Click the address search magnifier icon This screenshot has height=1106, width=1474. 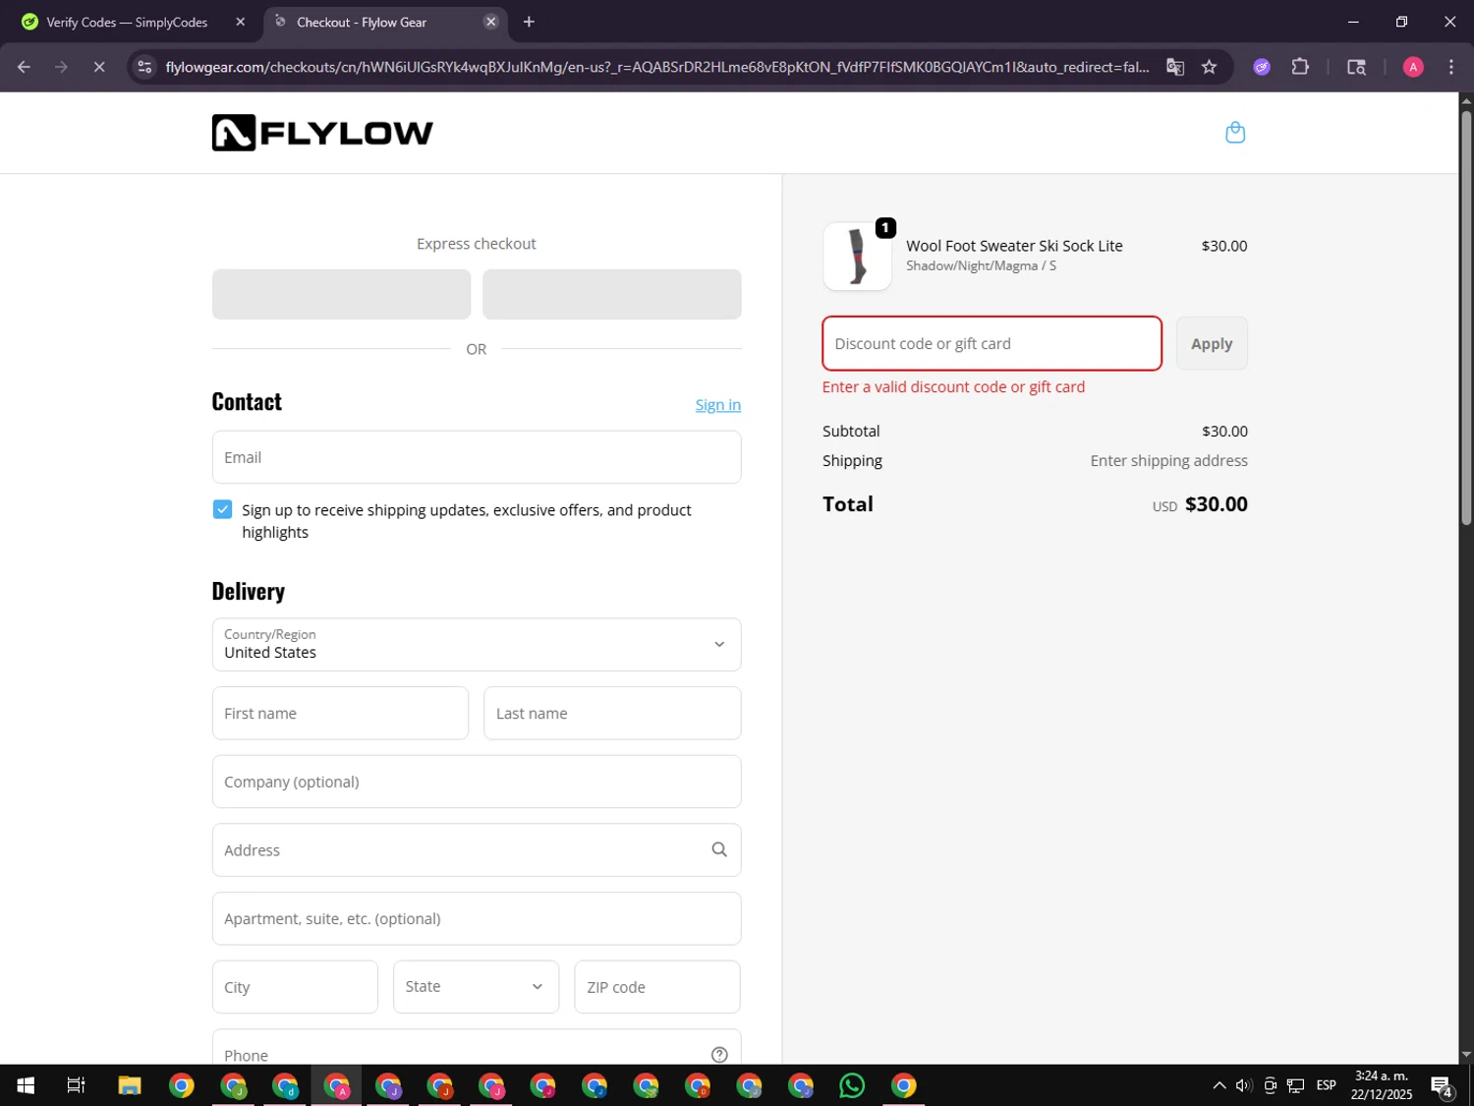coord(719,850)
